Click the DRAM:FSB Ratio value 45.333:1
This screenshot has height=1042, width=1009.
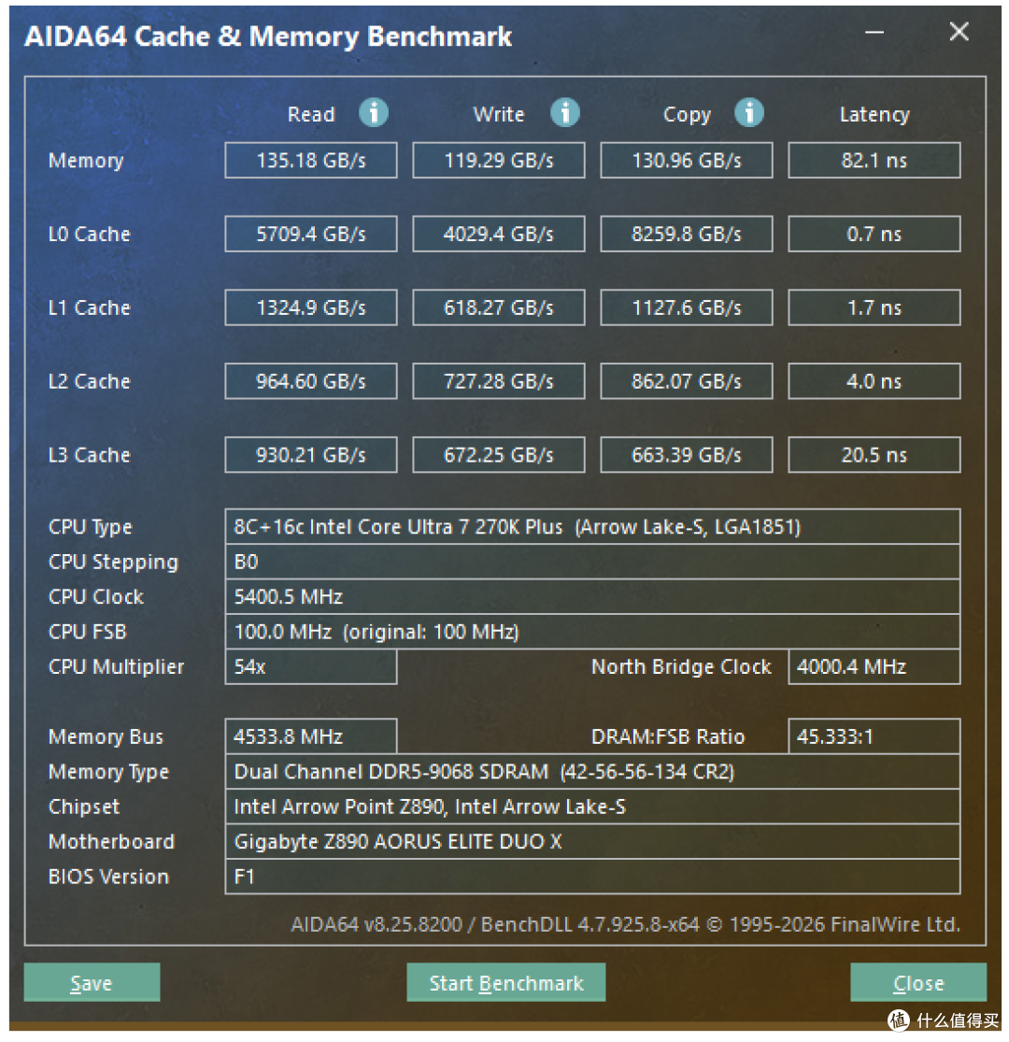coord(874,736)
